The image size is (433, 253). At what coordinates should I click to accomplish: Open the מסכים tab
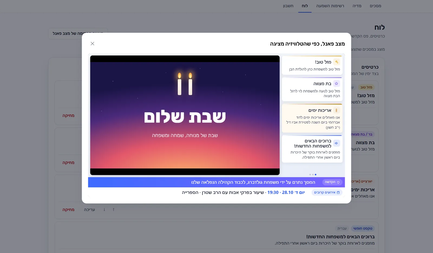375,6
